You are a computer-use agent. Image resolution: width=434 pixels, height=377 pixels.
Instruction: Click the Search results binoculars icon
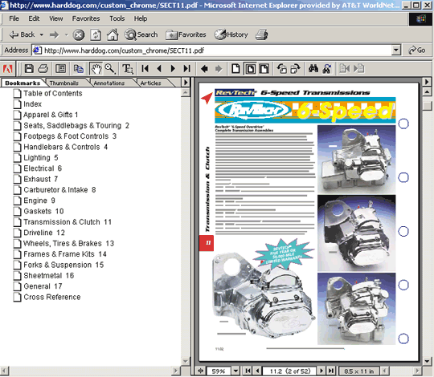(x=326, y=68)
